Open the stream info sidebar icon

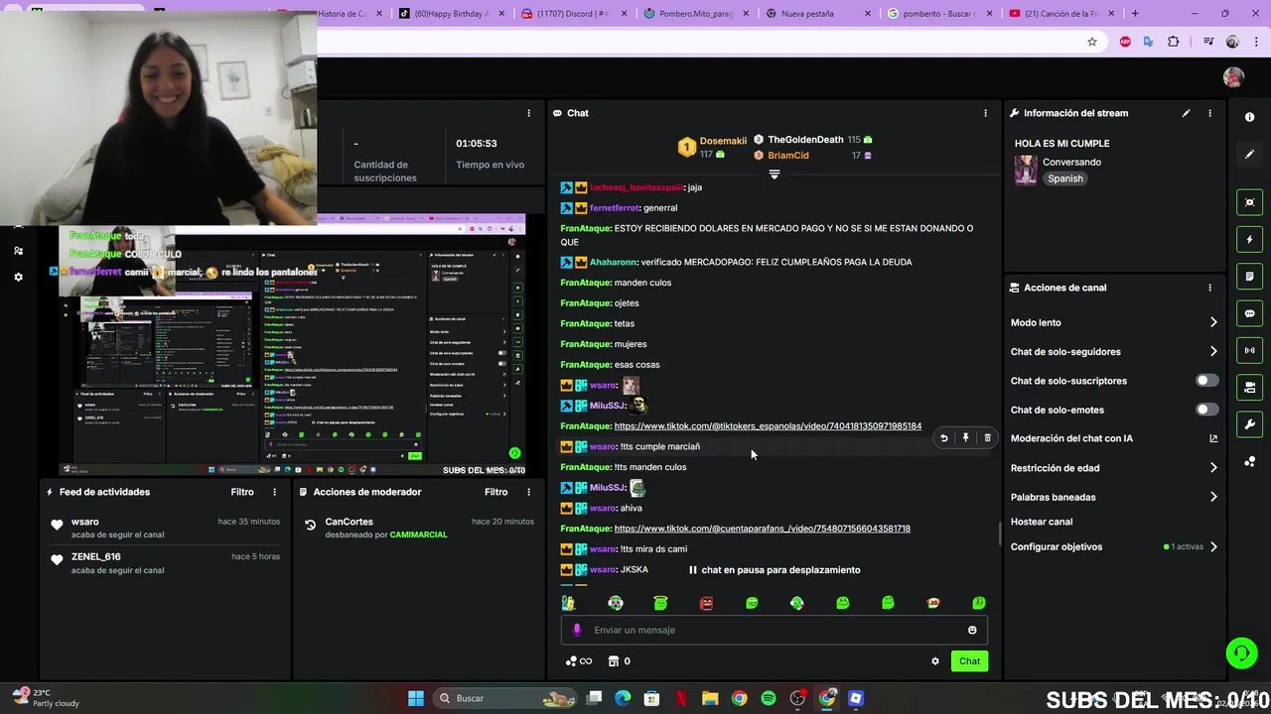click(x=1249, y=117)
